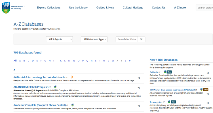The image size is (213, 113).
Task: Expand the All Database Types dropdown
Action: tap(94, 39)
